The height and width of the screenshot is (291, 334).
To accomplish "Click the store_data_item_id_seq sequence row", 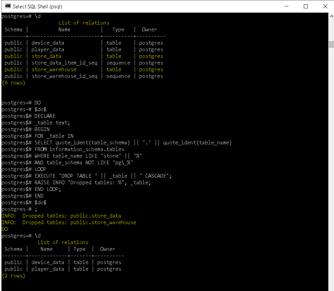I will [64, 63].
